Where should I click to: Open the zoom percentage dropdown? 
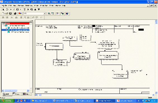[x=44, y=13]
